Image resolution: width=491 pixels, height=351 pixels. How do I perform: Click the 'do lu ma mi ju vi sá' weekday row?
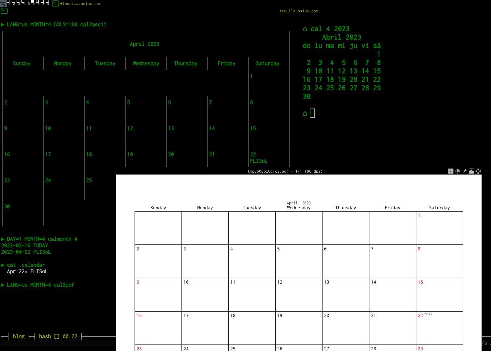[342, 46]
